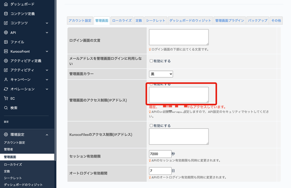Click the 検索 magnifier icon
The image size is (291, 188).
pyautogui.click(x=6, y=108)
